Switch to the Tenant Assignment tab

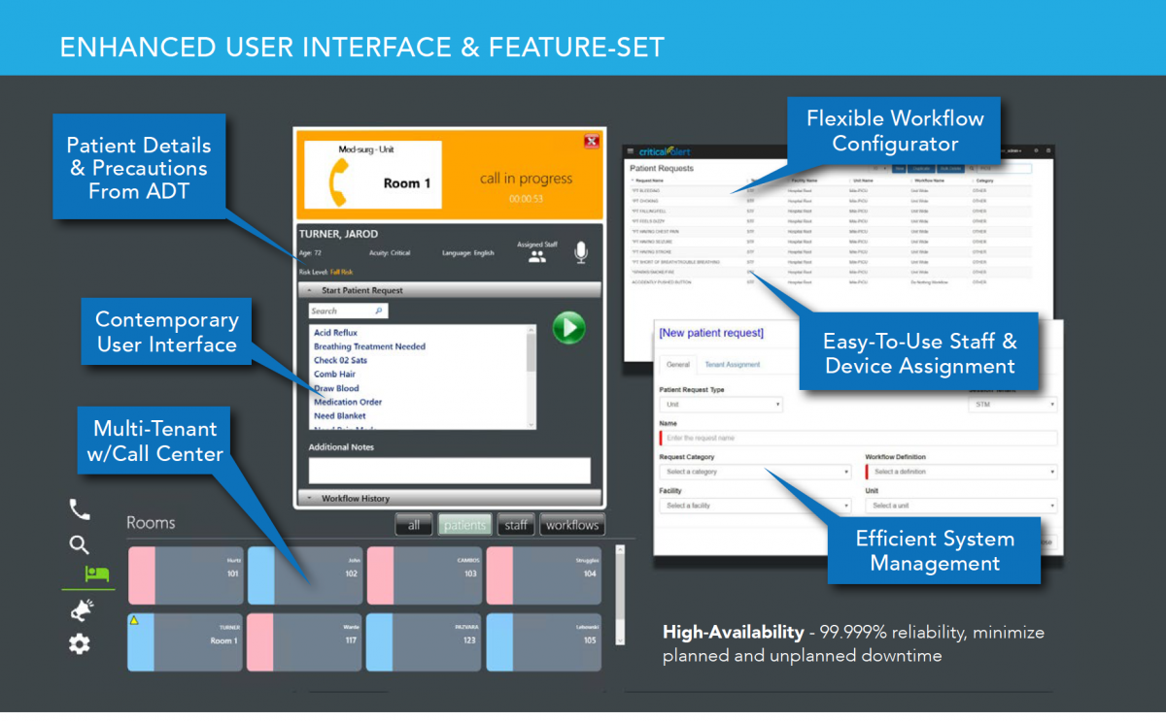coord(732,365)
